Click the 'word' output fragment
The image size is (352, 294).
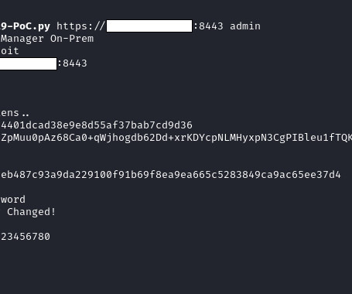(13, 200)
